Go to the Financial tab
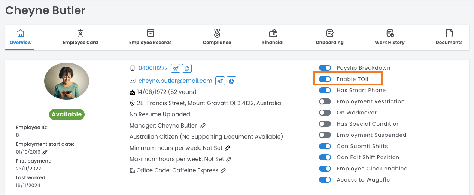 coord(273,37)
